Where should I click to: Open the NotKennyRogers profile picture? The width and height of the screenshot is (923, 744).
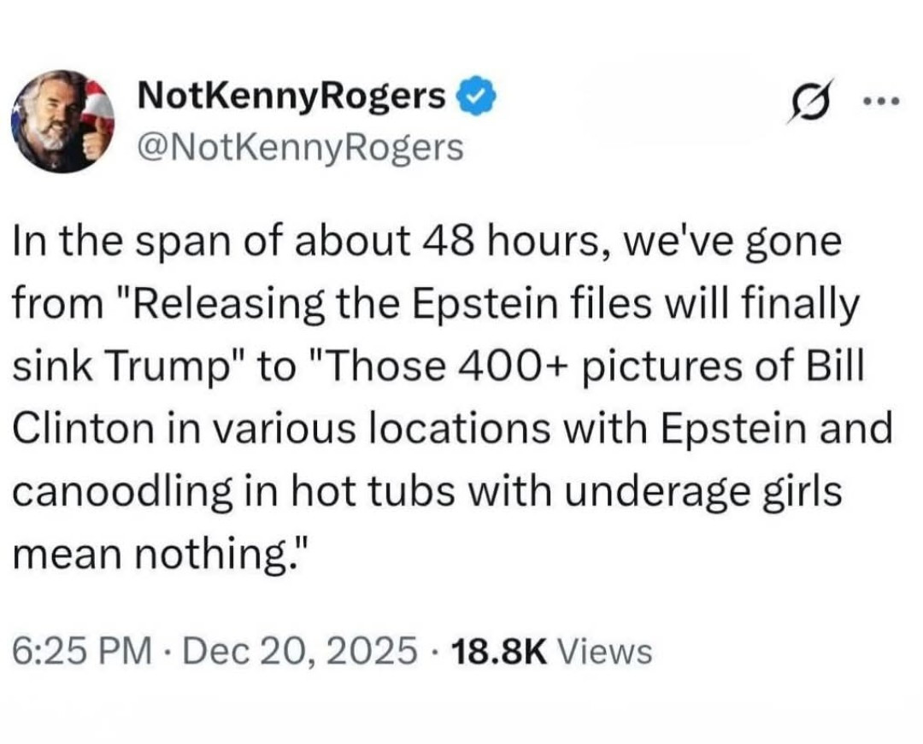(62, 121)
